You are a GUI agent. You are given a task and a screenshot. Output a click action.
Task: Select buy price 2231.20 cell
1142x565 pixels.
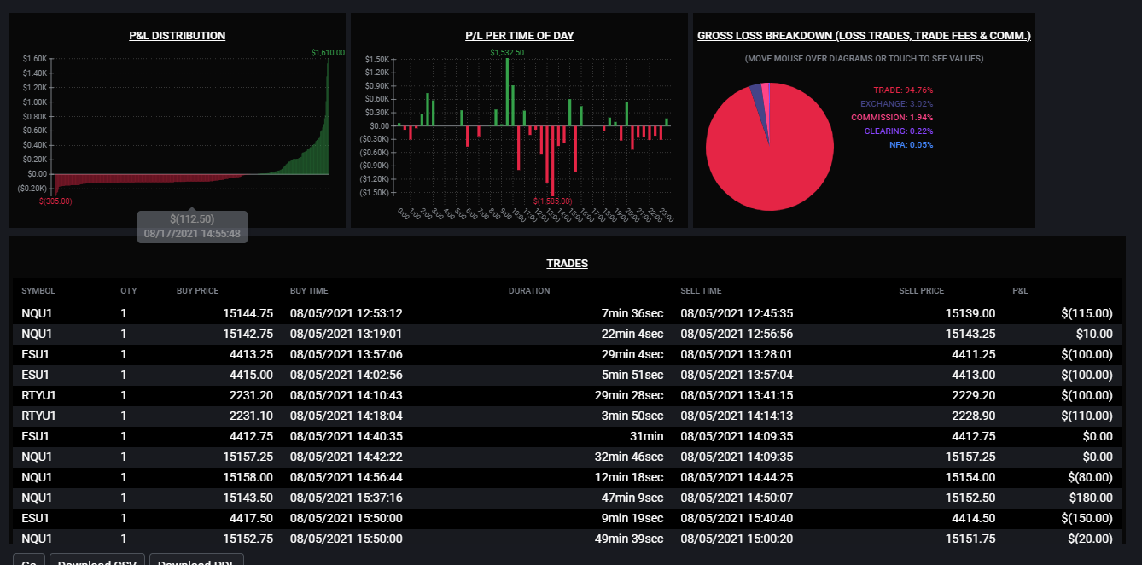(252, 395)
